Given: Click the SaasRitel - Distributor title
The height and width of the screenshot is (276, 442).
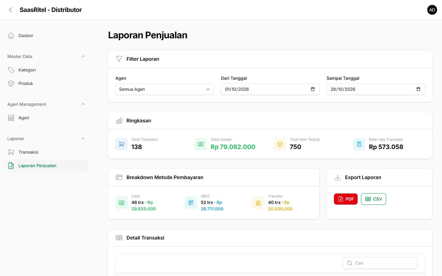Looking at the screenshot, I should 51,10.
